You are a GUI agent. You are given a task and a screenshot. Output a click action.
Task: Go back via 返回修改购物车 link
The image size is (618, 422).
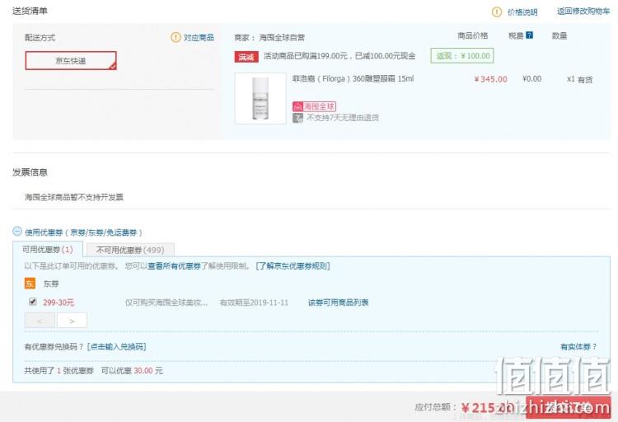583,12
